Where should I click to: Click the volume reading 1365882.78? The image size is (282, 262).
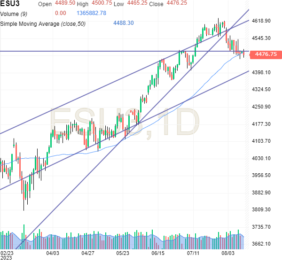(96, 14)
